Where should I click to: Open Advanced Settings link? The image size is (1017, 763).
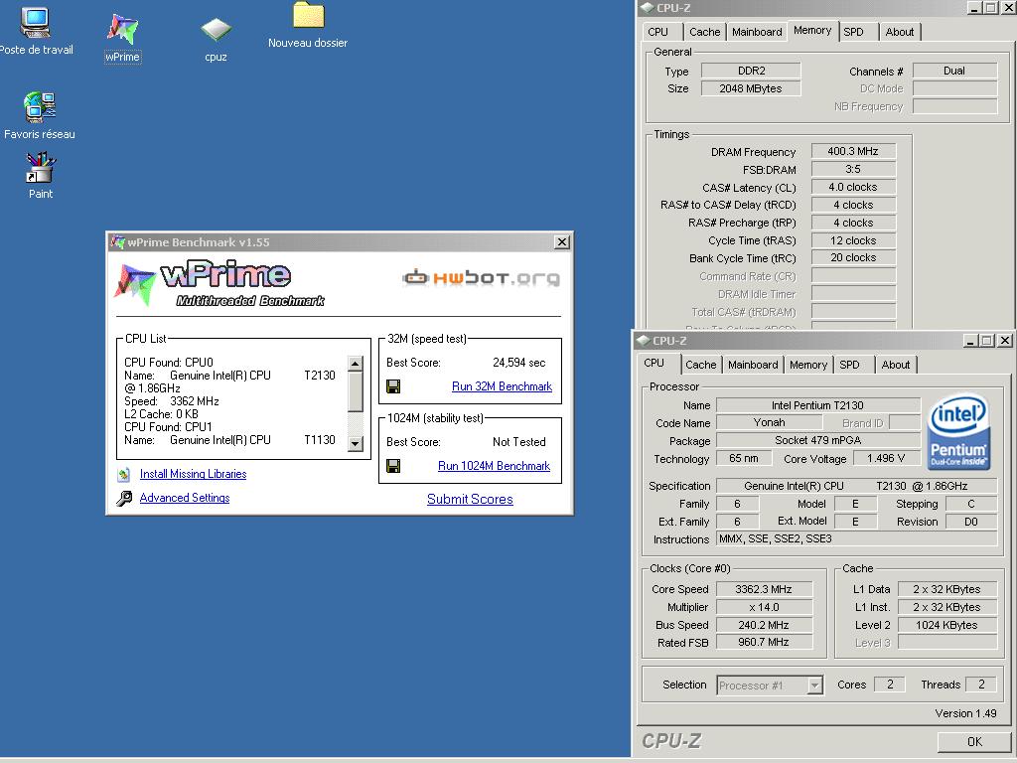(x=184, y=498)
